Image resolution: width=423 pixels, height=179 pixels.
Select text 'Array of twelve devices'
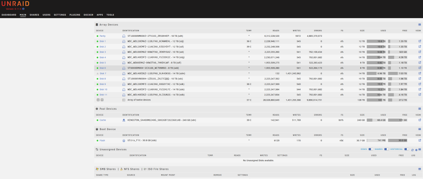click(139, 100)
